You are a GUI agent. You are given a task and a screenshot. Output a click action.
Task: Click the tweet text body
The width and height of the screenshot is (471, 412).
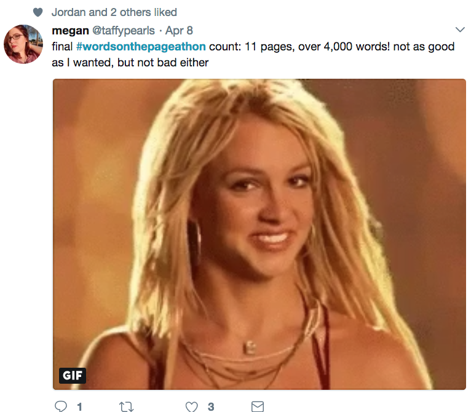point(253,54)
